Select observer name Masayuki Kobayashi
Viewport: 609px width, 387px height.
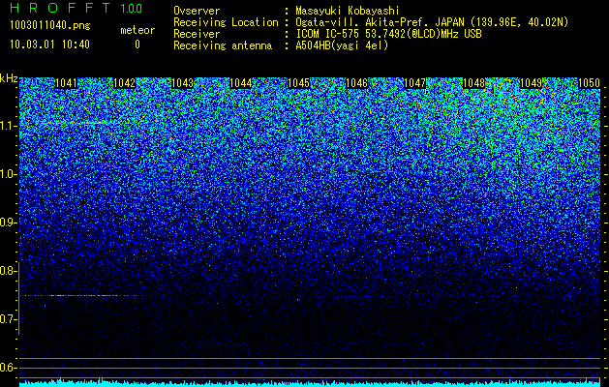pos(348,11)
